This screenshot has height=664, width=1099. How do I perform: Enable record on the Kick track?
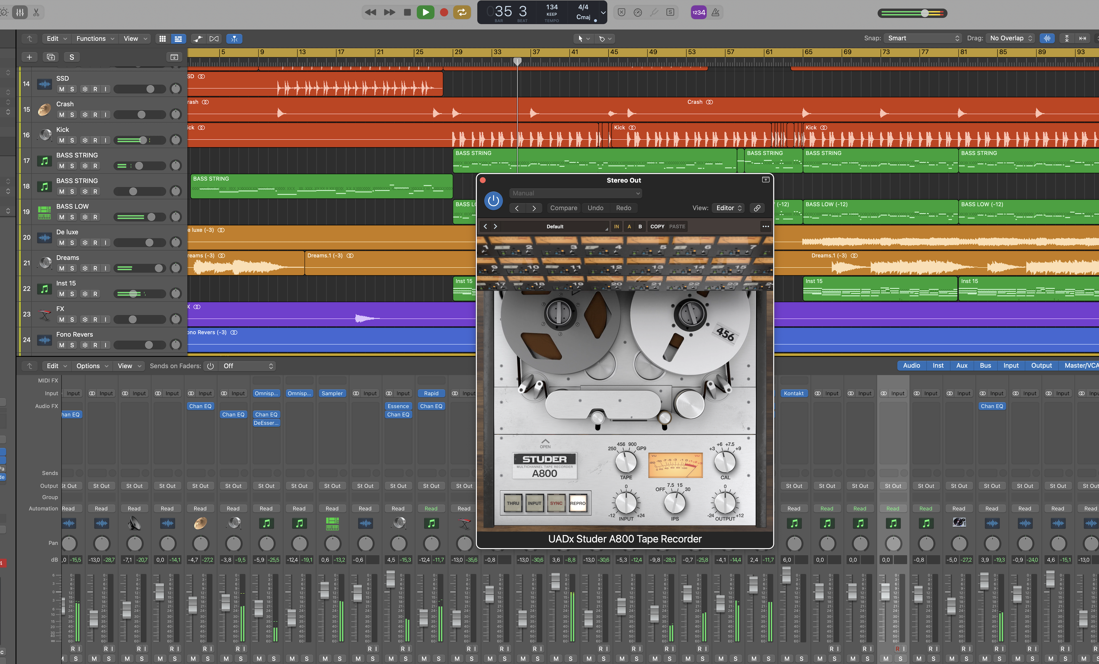point(95,140)
